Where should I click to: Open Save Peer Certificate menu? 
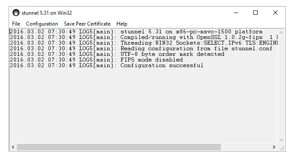coord(87,24)
